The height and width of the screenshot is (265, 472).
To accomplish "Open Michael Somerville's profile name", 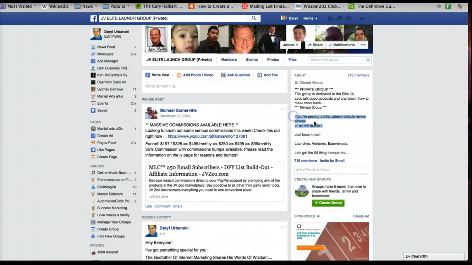I will tap(178, 110).
